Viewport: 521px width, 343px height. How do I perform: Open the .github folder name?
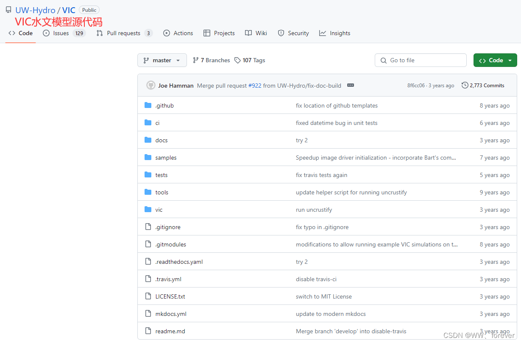[x=164, y=105]
